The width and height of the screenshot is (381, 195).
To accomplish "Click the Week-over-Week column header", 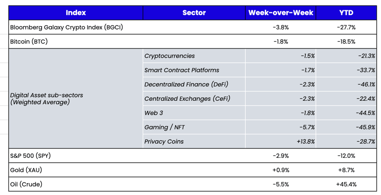I will 281,13.
